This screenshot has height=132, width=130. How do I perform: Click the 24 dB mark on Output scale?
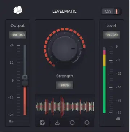(x=12, y=45)
